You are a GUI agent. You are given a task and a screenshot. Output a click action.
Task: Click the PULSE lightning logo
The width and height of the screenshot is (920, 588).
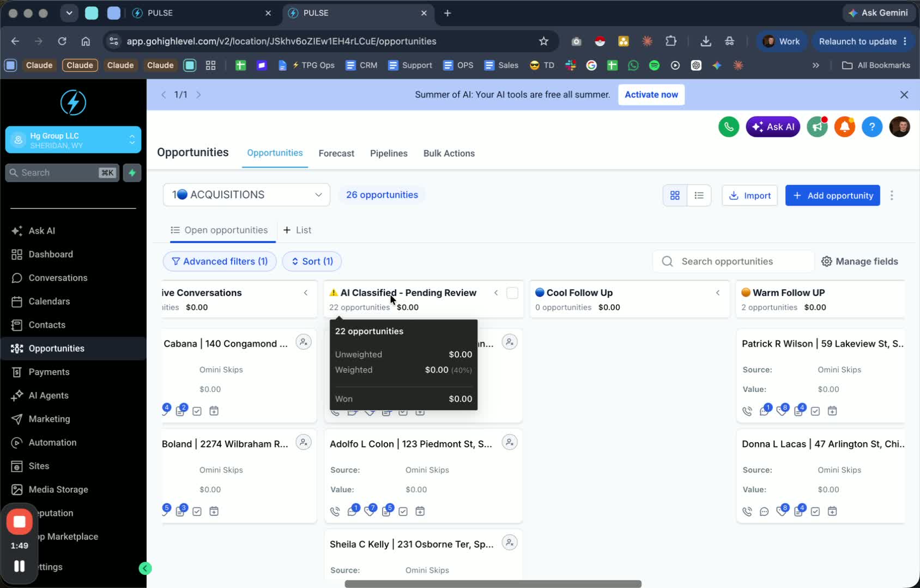(73, 102)
